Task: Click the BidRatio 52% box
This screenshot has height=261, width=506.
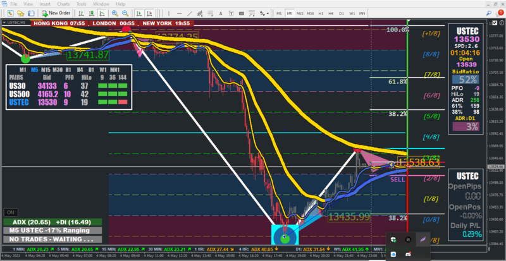Action: [x=465, y=80]
